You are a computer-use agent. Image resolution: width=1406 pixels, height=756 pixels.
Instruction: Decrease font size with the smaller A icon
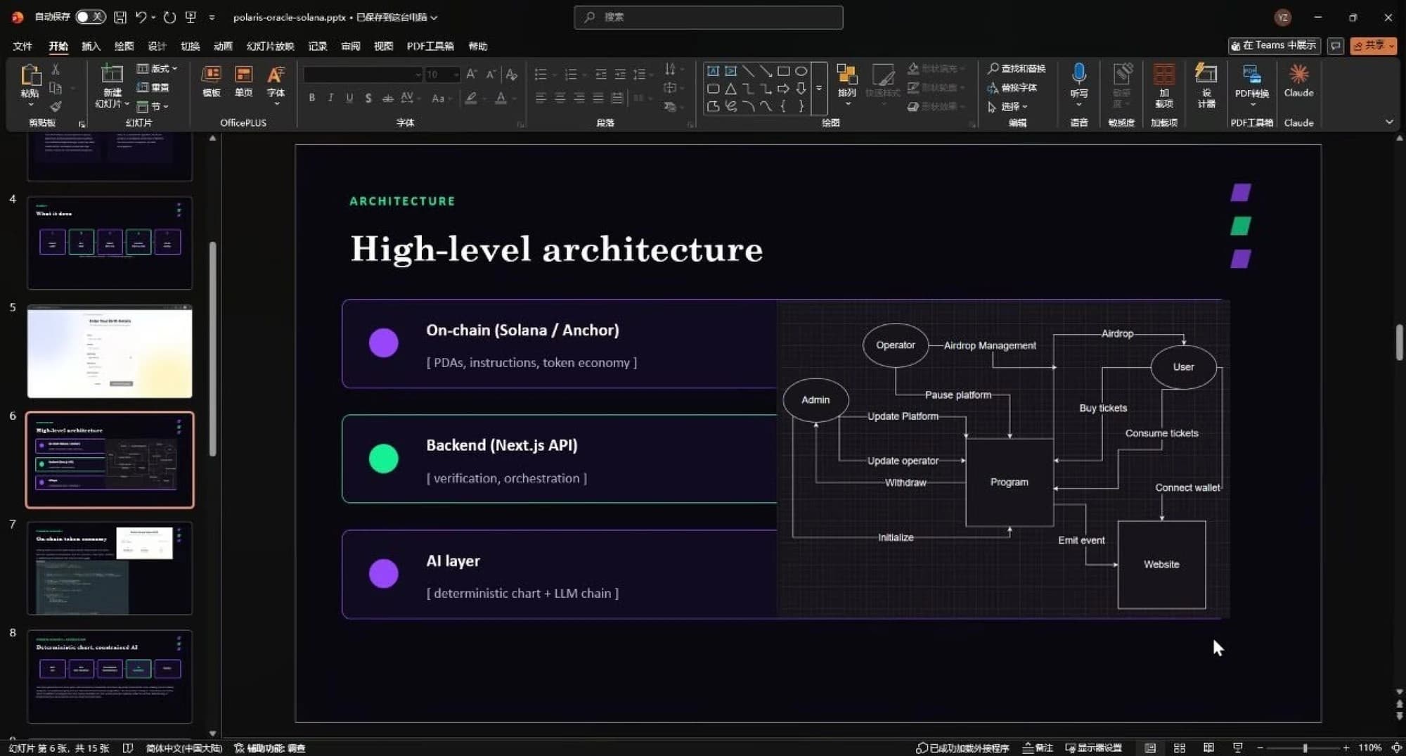pyautogui.click(x=491, y=74)
